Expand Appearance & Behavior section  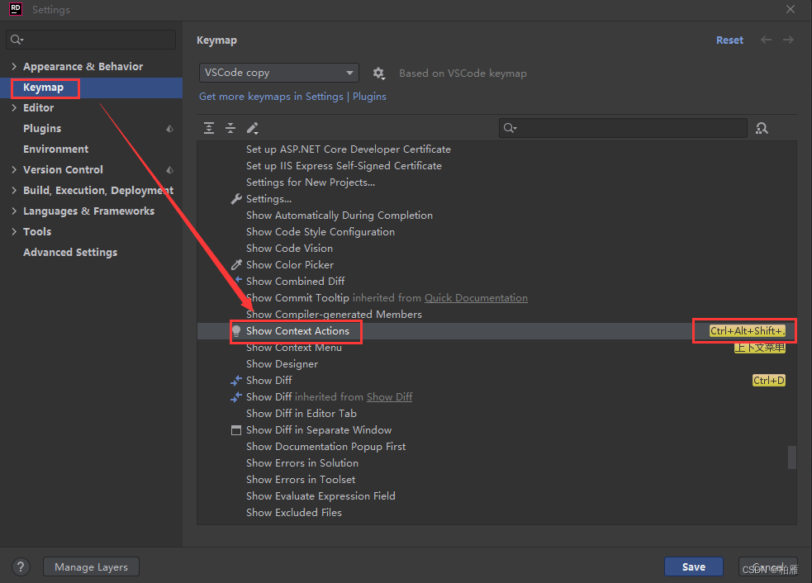tap(14, 66)
